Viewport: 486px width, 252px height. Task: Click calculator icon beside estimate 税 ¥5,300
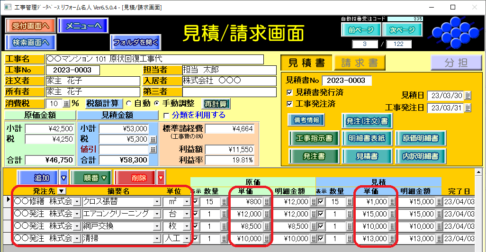(153, 139)
